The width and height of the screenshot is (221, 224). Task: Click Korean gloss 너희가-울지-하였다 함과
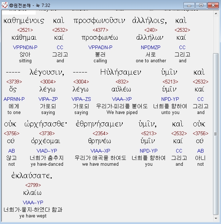click(33, 210)
